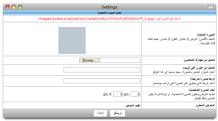Click the Settings window title
The width and height of the screenshot is (218, 121).
[x=109, y=7]
